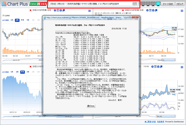
Task: Click circular target icon in top-left chart panel
Action: (61, 10)
